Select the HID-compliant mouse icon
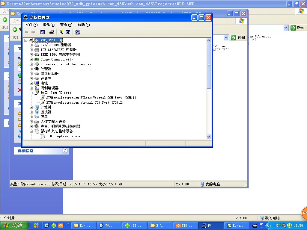Image resolution: width=307 pixels, height=230 pixels. 43,136
